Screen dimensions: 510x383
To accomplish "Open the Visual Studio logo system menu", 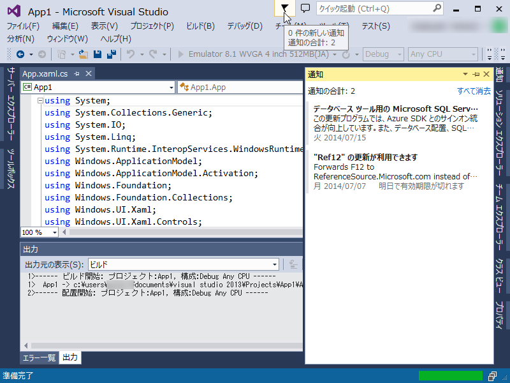I will click(x=14, y=11).
